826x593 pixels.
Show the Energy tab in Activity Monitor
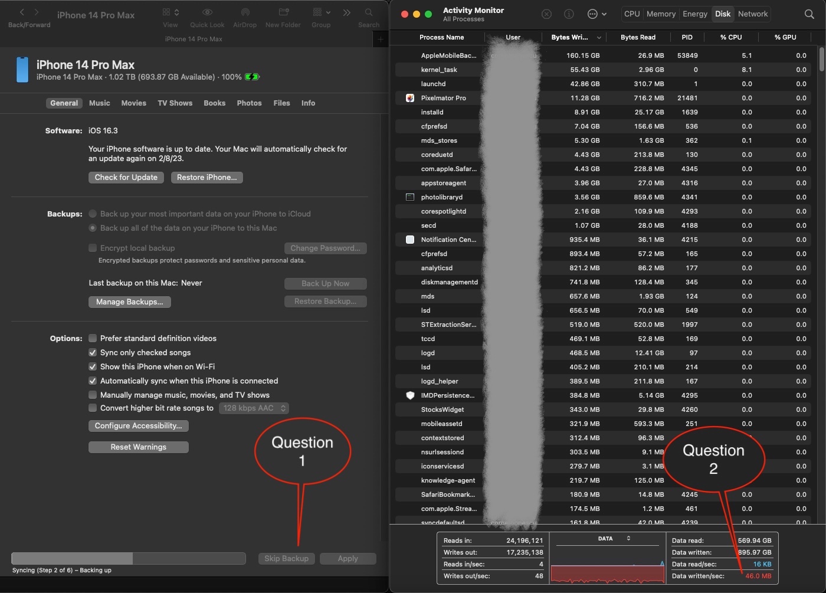(695, 14)
